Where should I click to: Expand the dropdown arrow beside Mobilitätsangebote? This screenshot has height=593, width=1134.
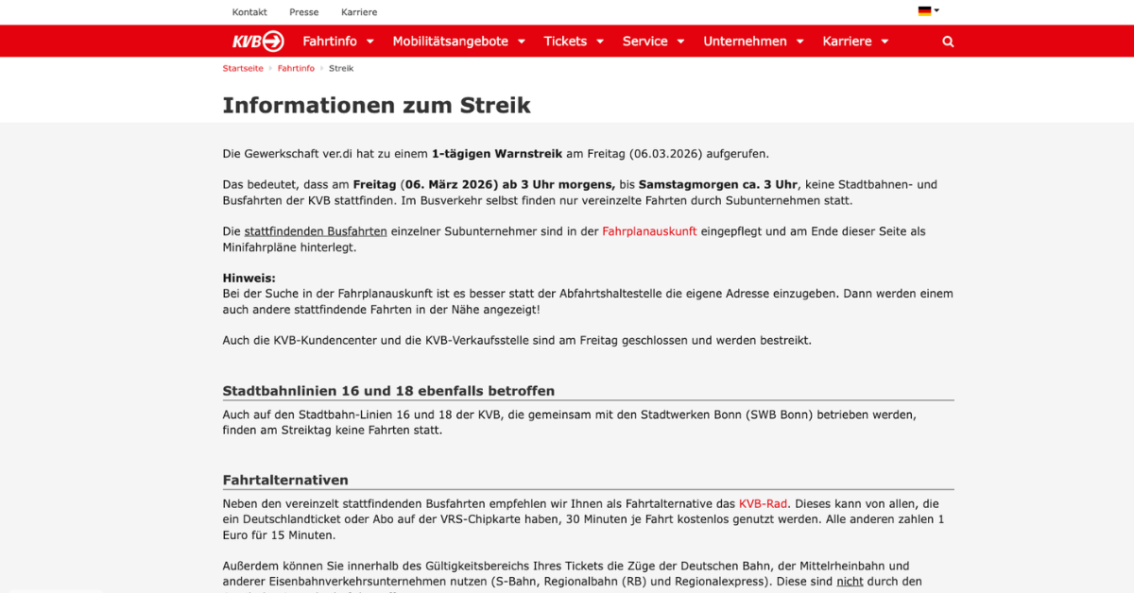[x=522, y=42]
